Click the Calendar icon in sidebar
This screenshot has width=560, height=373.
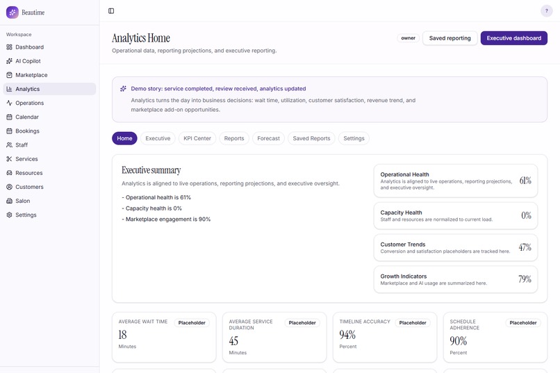(9, 117)
